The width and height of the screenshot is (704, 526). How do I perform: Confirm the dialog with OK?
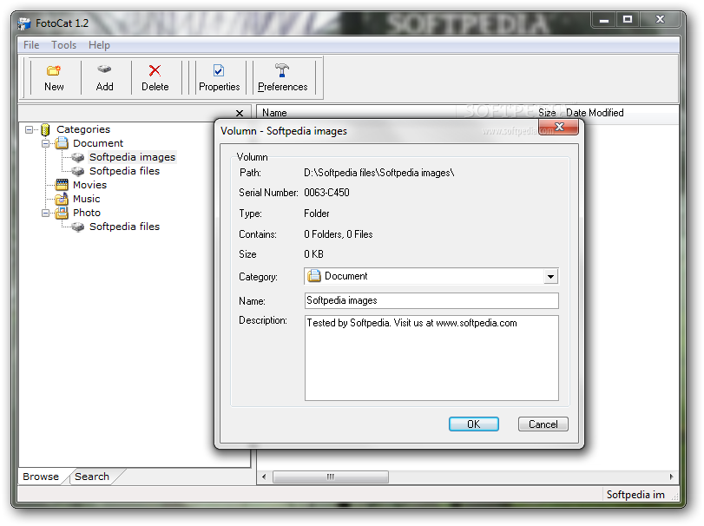coord(474,424)
